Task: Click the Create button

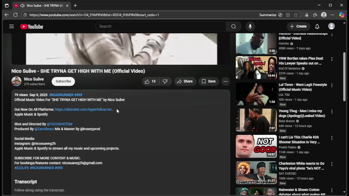Action: [298, 26]
